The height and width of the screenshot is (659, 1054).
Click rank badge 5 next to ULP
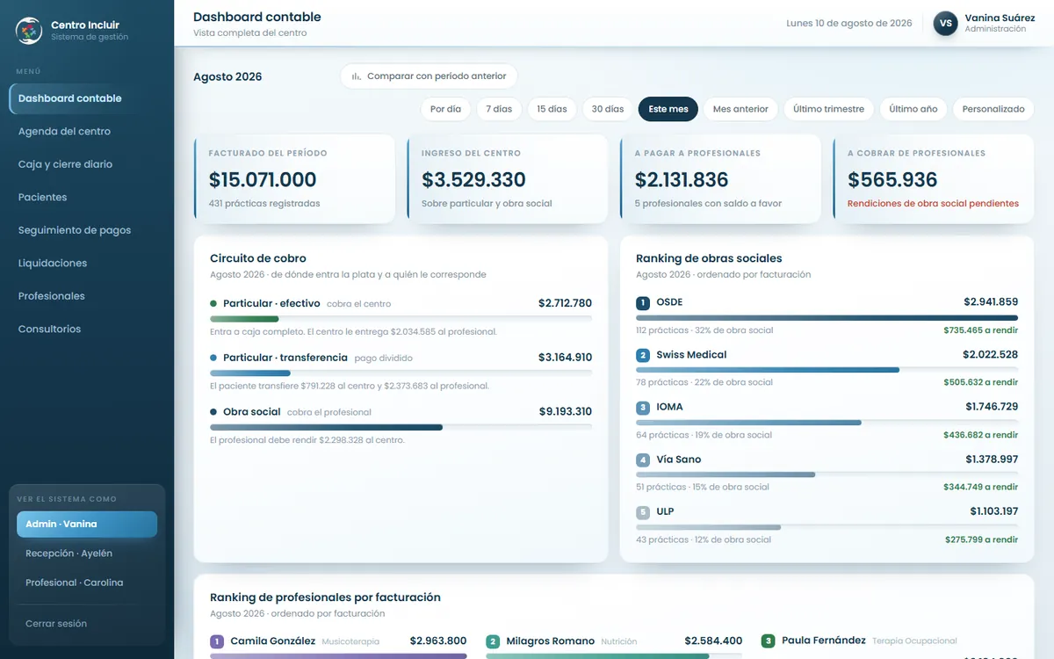[643, 512]
